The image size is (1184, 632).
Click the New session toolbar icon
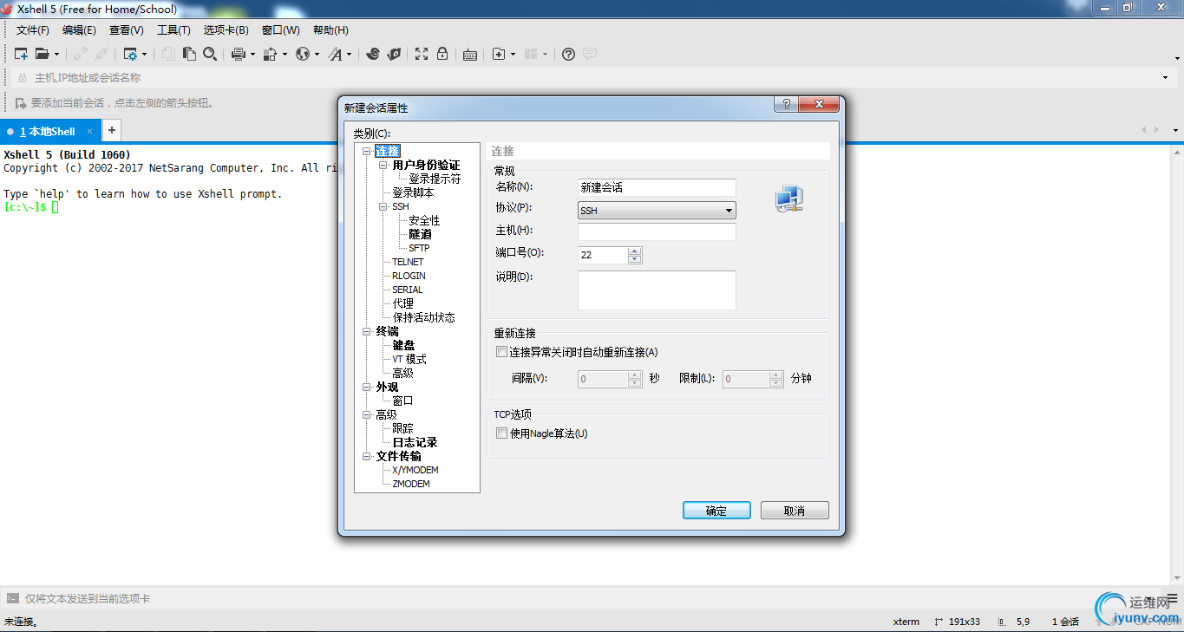tap(21, 54)
